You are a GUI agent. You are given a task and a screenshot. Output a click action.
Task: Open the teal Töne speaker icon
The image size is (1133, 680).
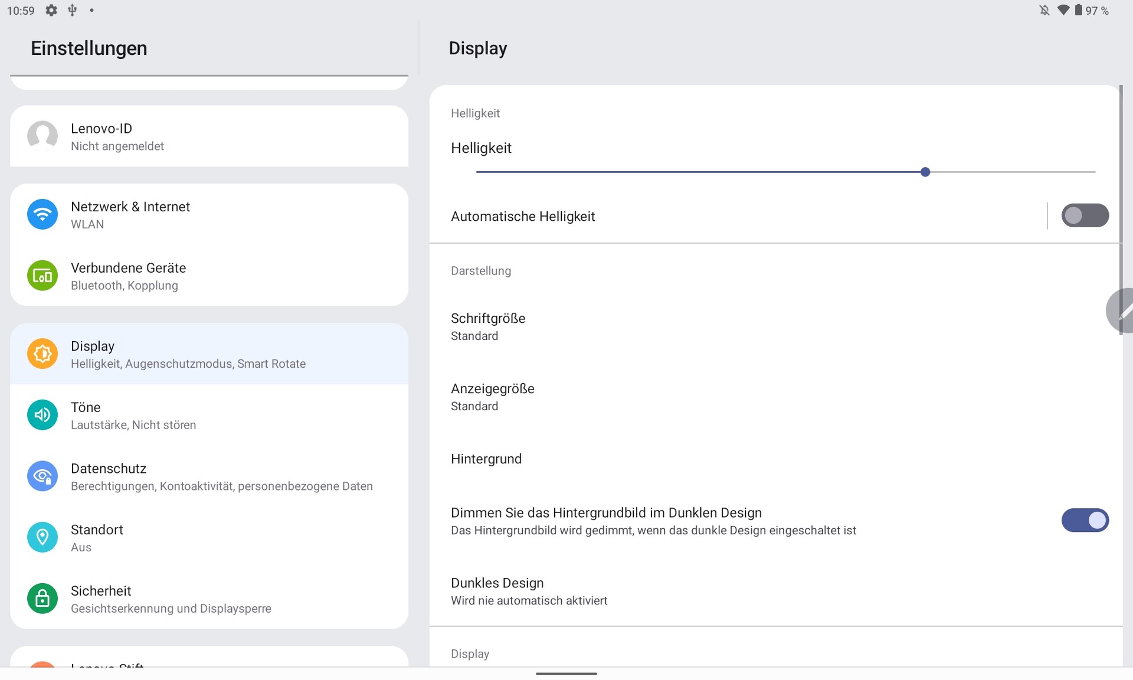[42, 415]
